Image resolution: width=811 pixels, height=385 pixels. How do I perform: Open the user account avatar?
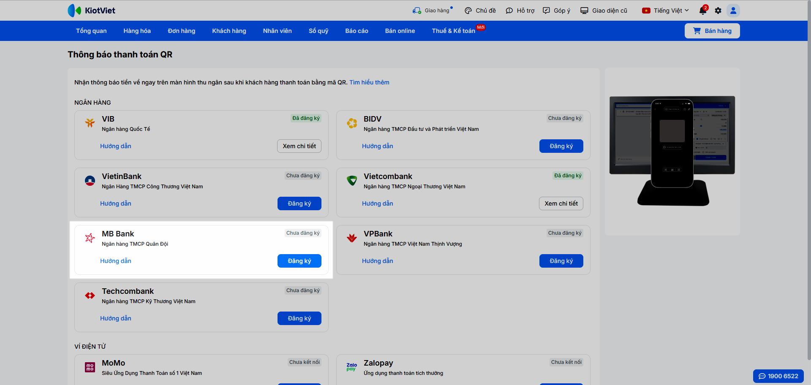coord(733,11)
